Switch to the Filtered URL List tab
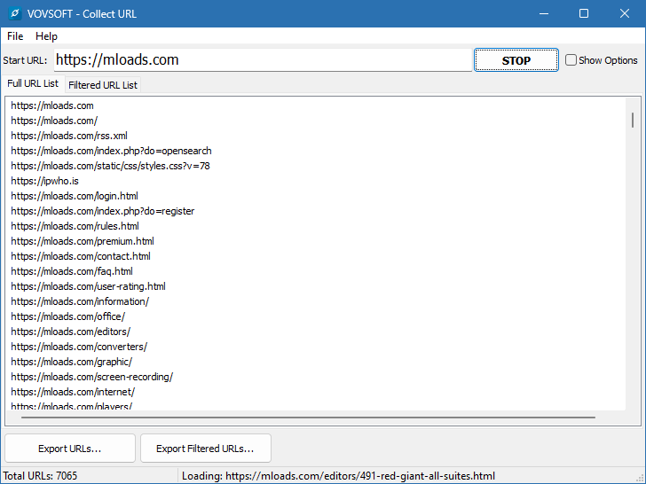646x484 pixels. pyautogui.click(x=103, y=85)
